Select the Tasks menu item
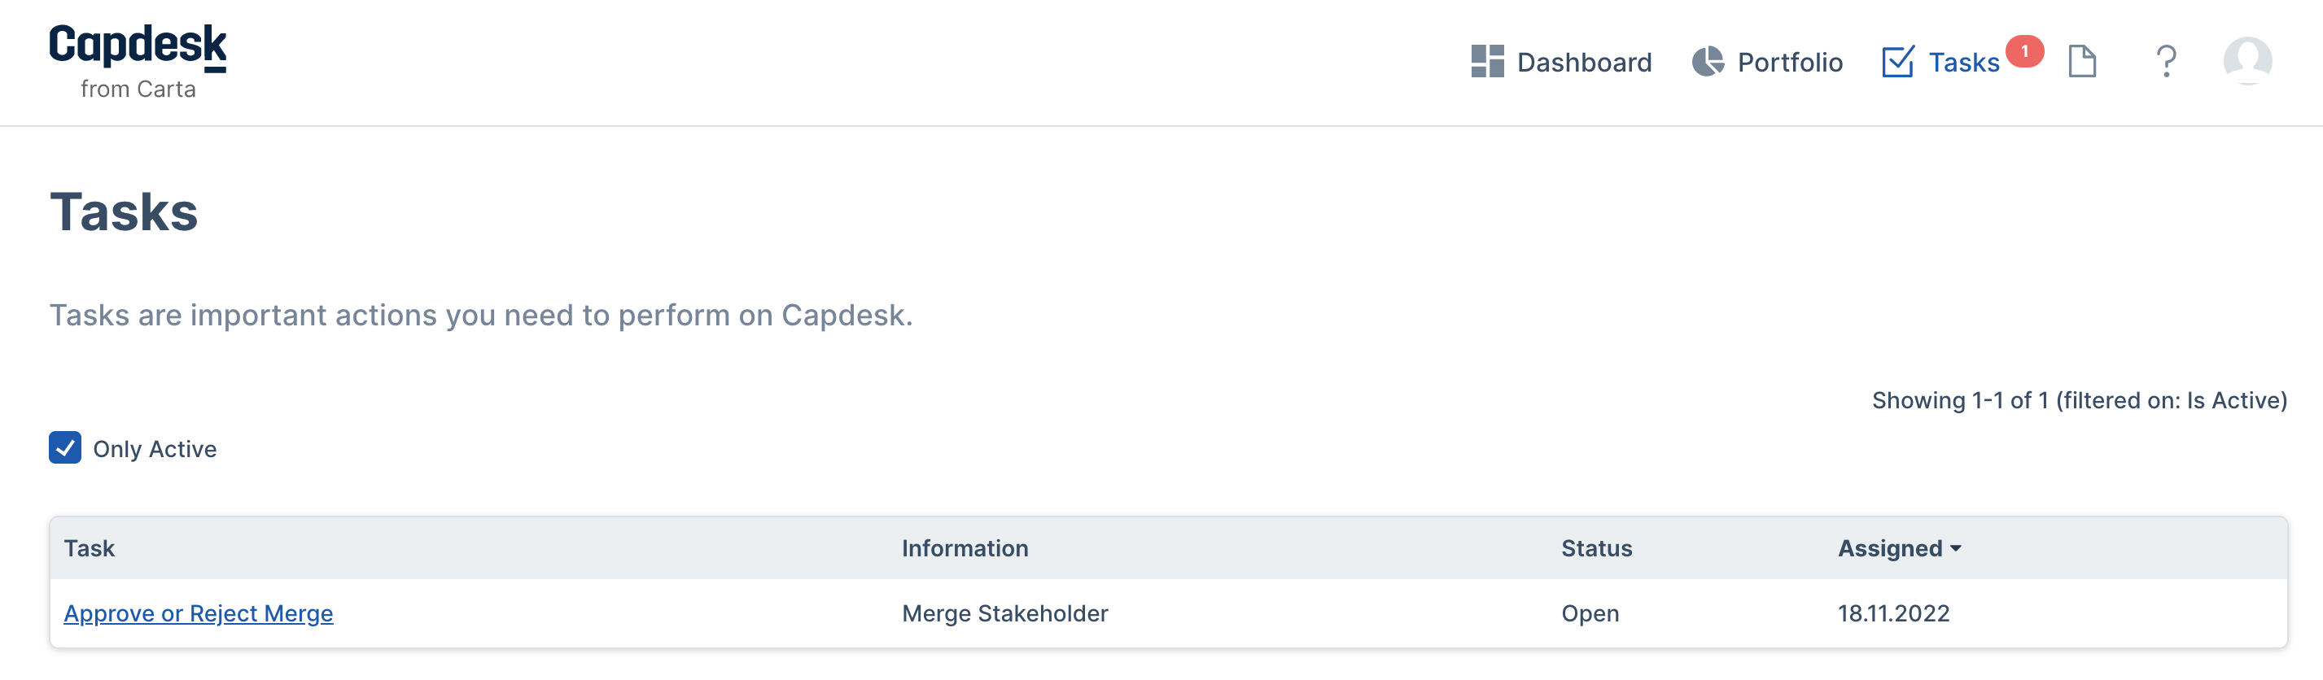This screenshot has width=2323, height=680. click(x=1941, y=62)
